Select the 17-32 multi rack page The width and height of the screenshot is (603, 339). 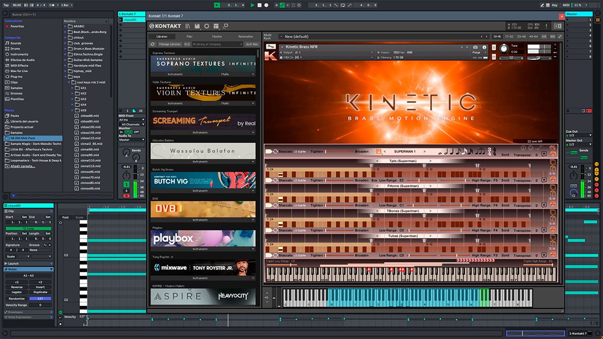click(509, 37)
